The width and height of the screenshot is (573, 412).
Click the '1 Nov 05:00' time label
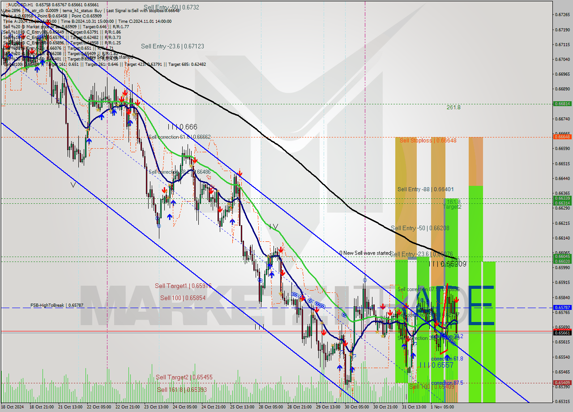(x=442, y=407)
